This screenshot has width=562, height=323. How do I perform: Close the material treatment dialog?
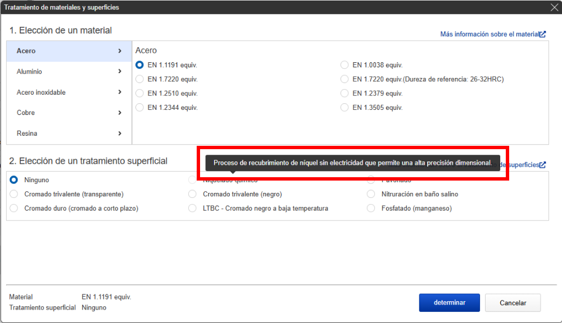[554, 7]
